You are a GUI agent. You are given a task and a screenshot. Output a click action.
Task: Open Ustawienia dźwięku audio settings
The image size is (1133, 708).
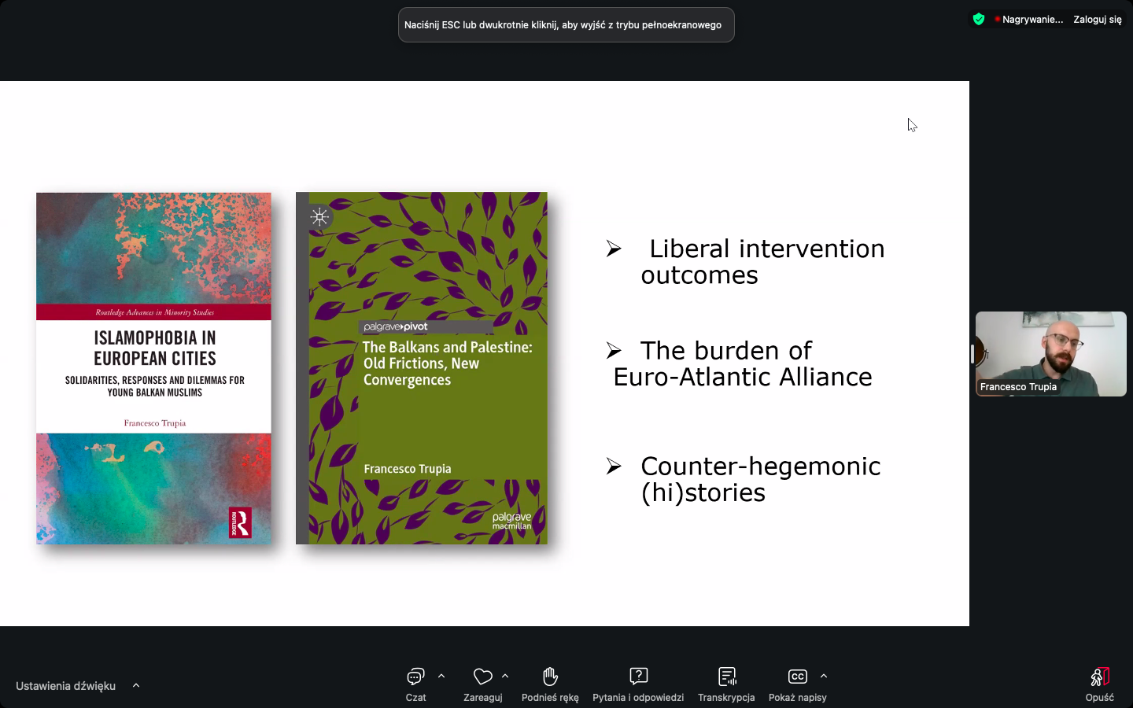[x=65, y=686]
